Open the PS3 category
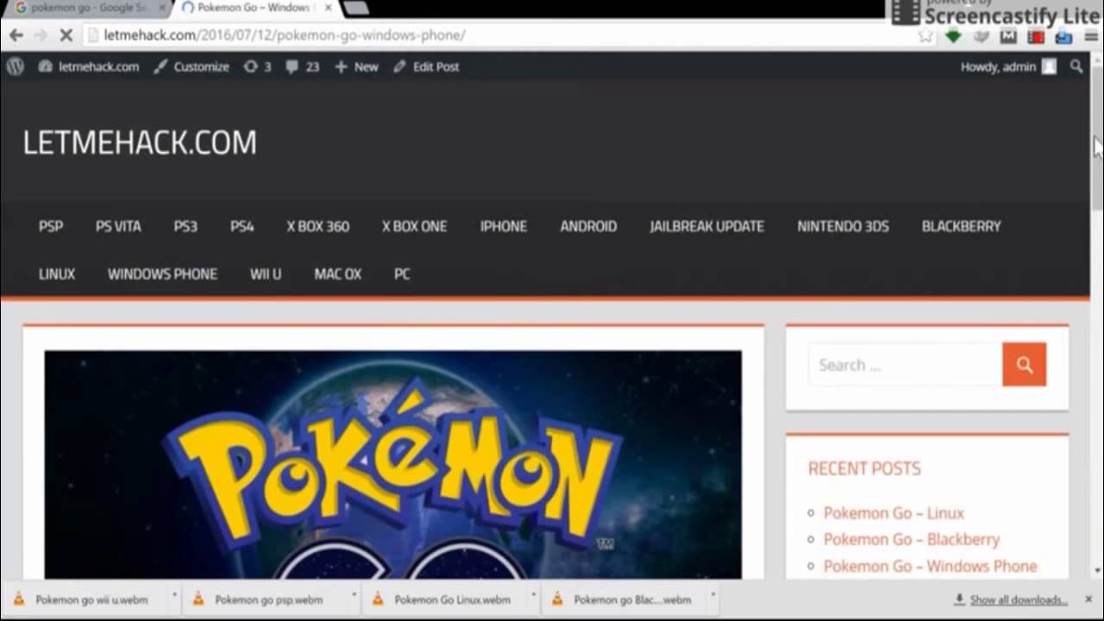Viewport: 1104px width, 621px height. click(185, 226)
